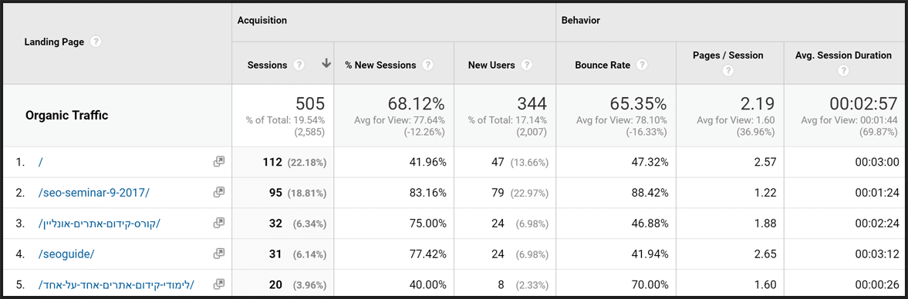Click help icon under Avg. Session Duration

pyautogui.click(x=843, y=71)
